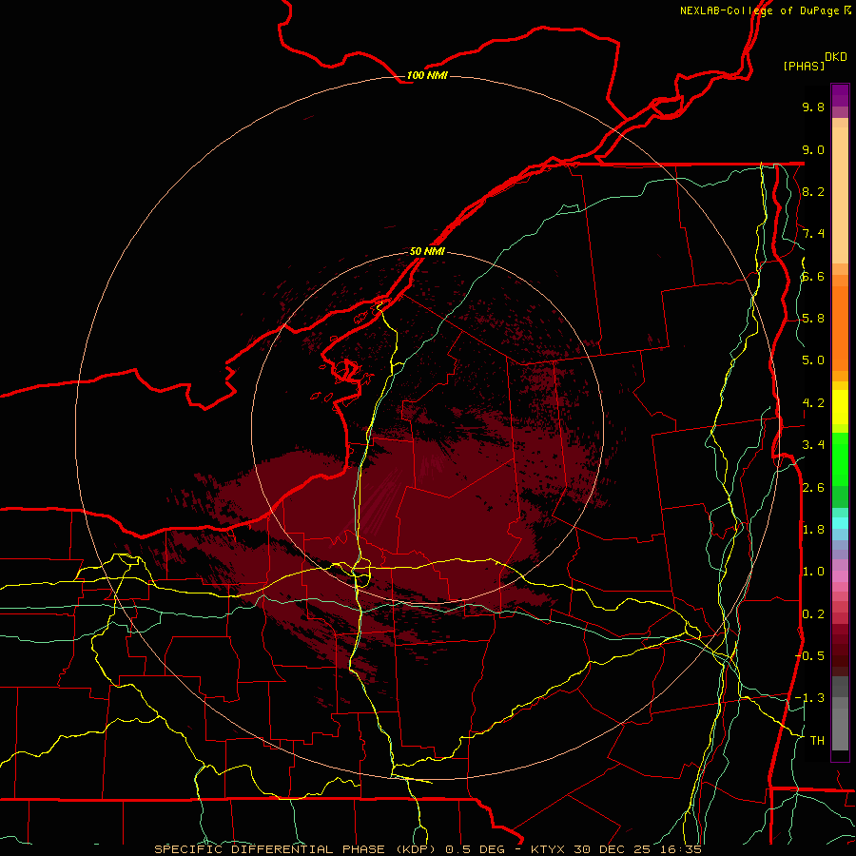Click the -1.3 legend value
Viewport: 856px width, 856px height.
tap(810, 698)
